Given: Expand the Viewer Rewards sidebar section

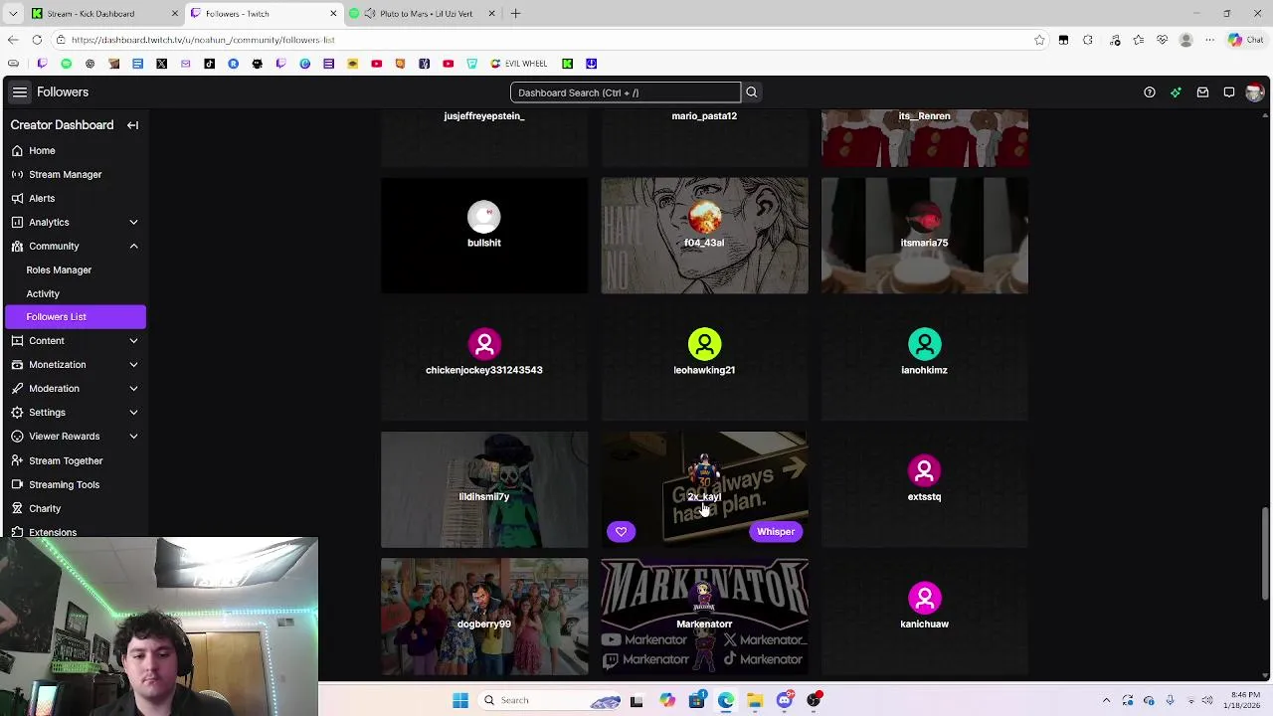Looking at the screenshot, I should click(133, 436).
